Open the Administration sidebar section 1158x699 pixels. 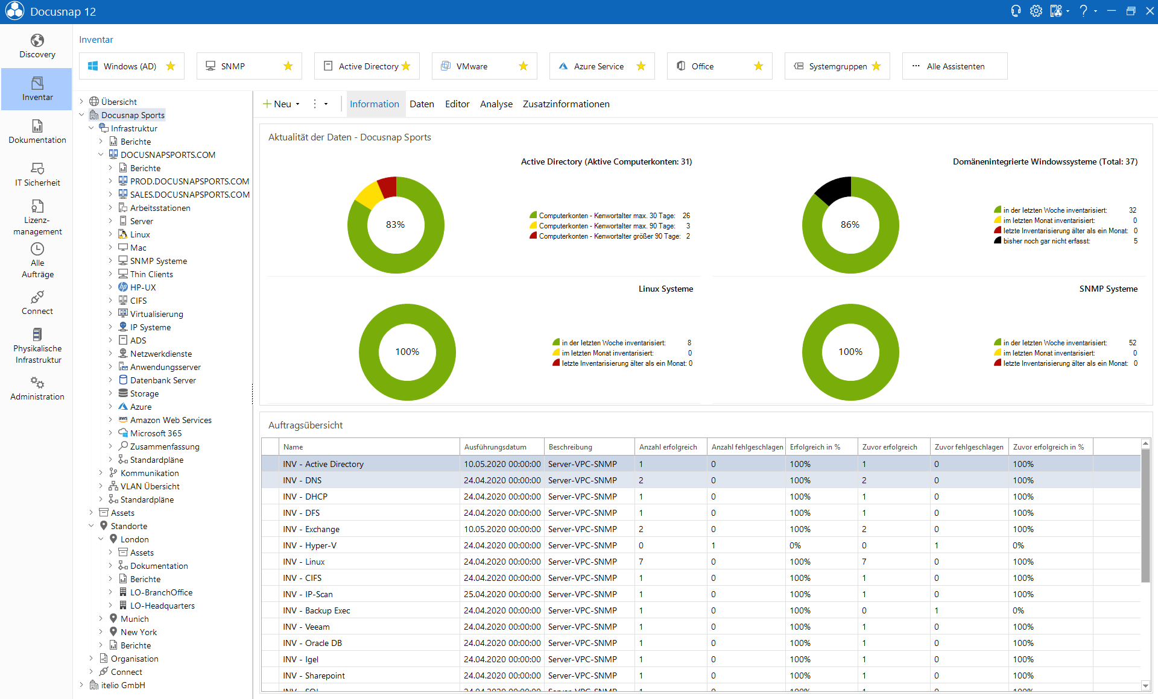coord(37,389)
